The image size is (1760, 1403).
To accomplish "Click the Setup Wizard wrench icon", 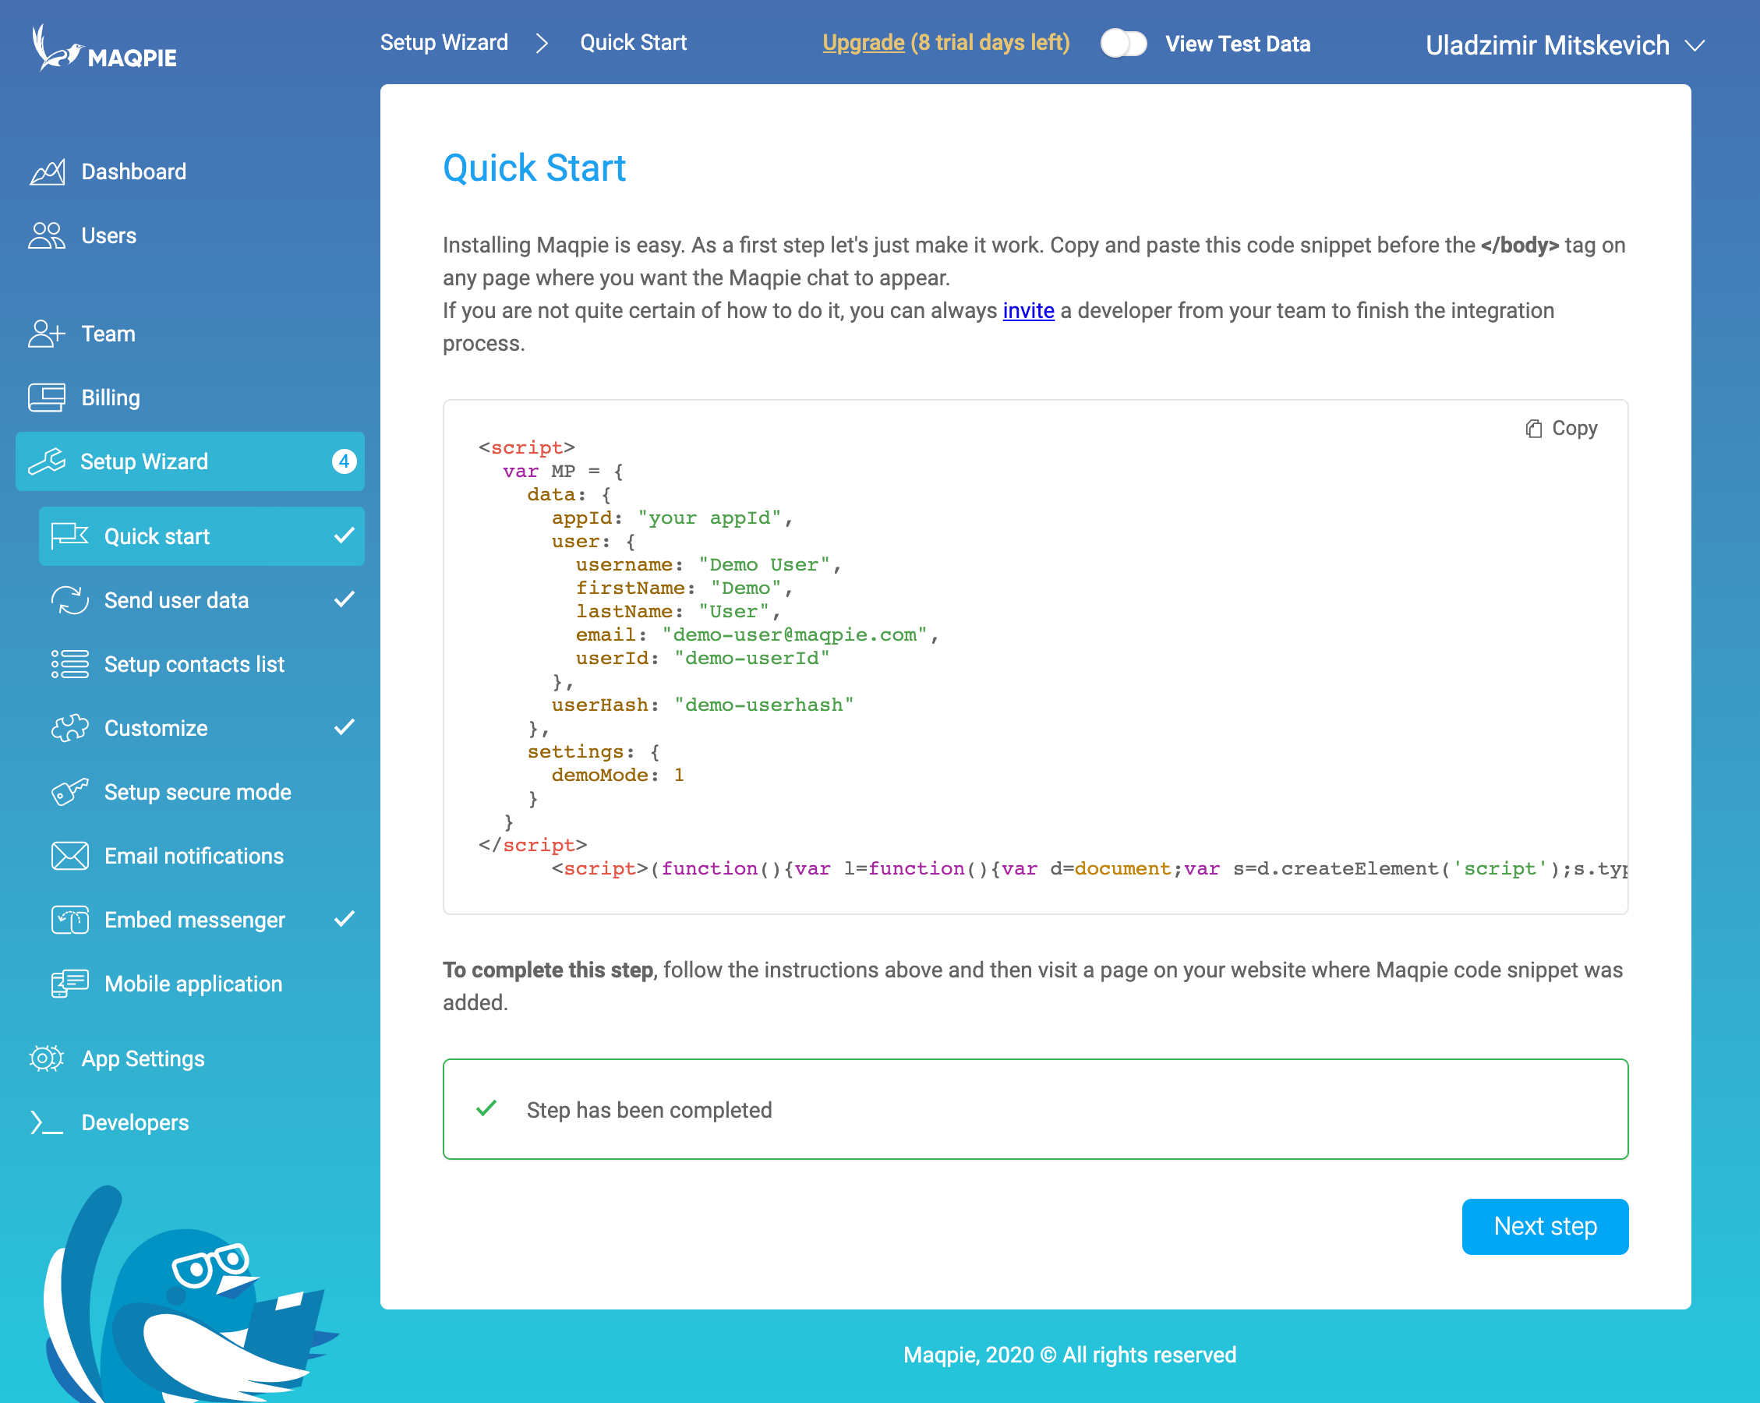I will tap(47, 462).
